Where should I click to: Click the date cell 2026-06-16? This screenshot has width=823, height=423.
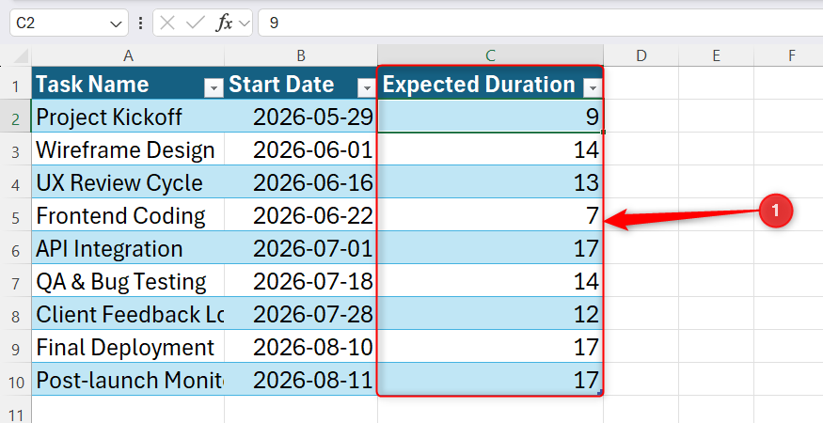pos(301,181)
